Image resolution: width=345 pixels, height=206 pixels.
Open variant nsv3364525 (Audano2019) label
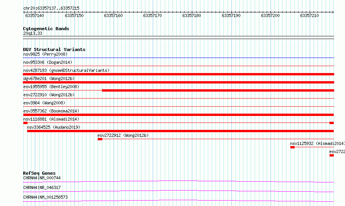(53, 127)
